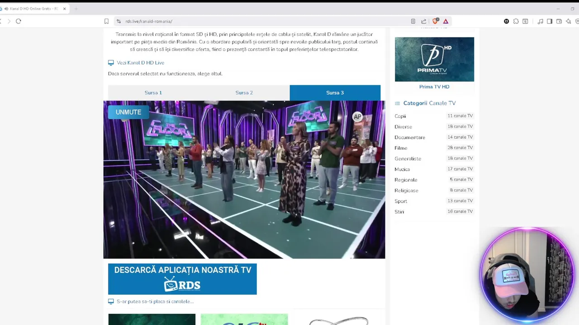The image size is (579, 325).
Task: Unmute the video with the UNMUTE button
Action: coord(128,112)
